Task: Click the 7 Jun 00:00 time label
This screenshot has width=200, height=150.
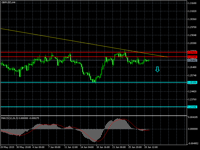Action: 54,147
